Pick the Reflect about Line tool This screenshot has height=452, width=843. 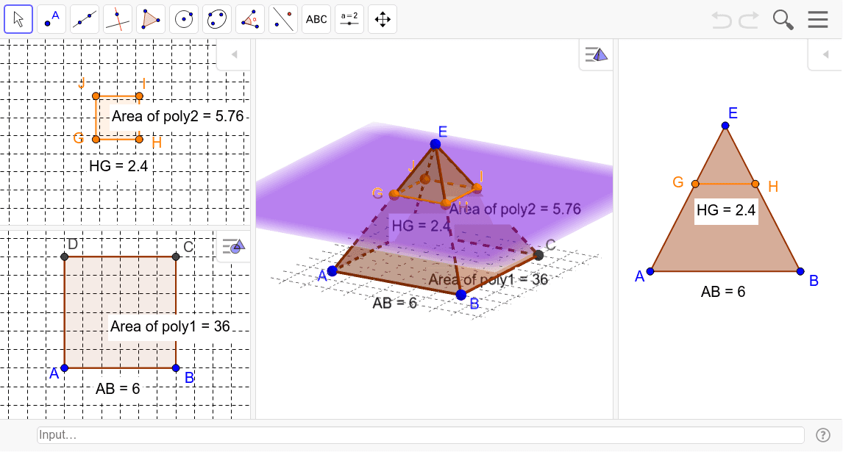[x=283, y=19]
